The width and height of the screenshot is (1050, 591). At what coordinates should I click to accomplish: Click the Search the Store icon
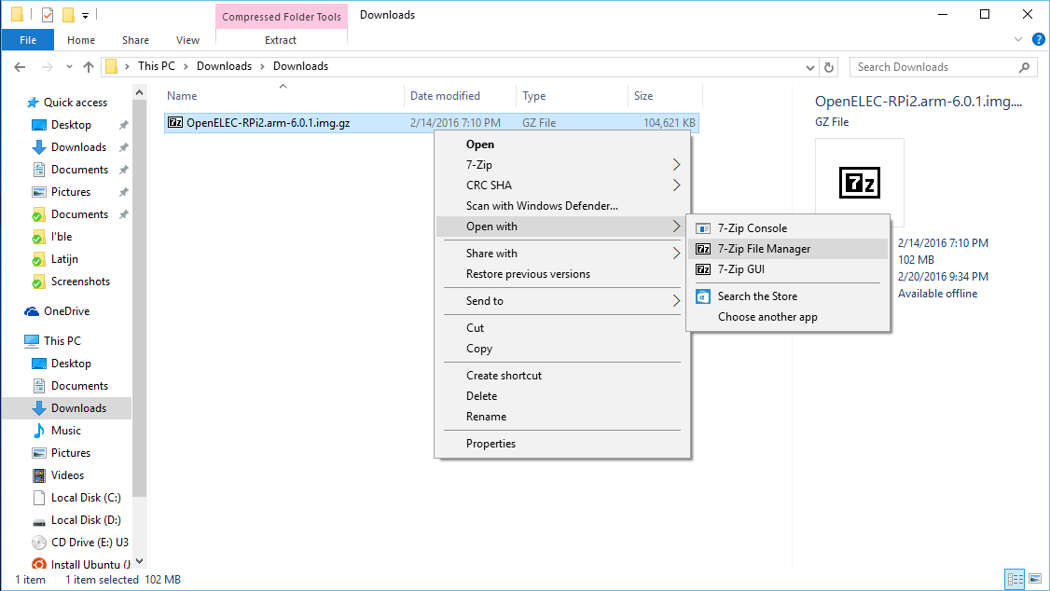click(x=703, y=296)
